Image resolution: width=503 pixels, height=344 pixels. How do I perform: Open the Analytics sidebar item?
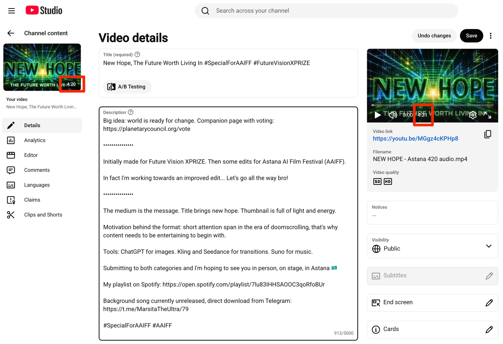pyautogui.click(x=42, y=140)
